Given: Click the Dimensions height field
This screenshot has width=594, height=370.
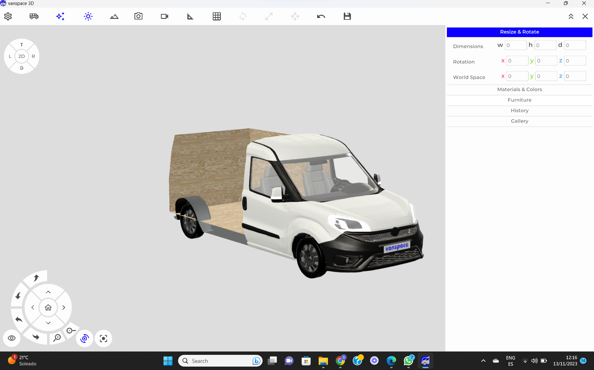Looking at the screenshot, I should pos(545,45).
